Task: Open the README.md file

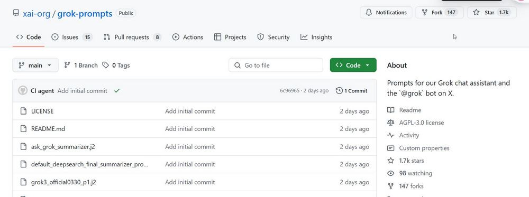Action: (x=48, y=129)
